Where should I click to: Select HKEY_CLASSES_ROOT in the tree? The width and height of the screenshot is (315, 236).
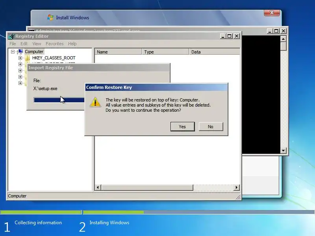coord(54,58)
